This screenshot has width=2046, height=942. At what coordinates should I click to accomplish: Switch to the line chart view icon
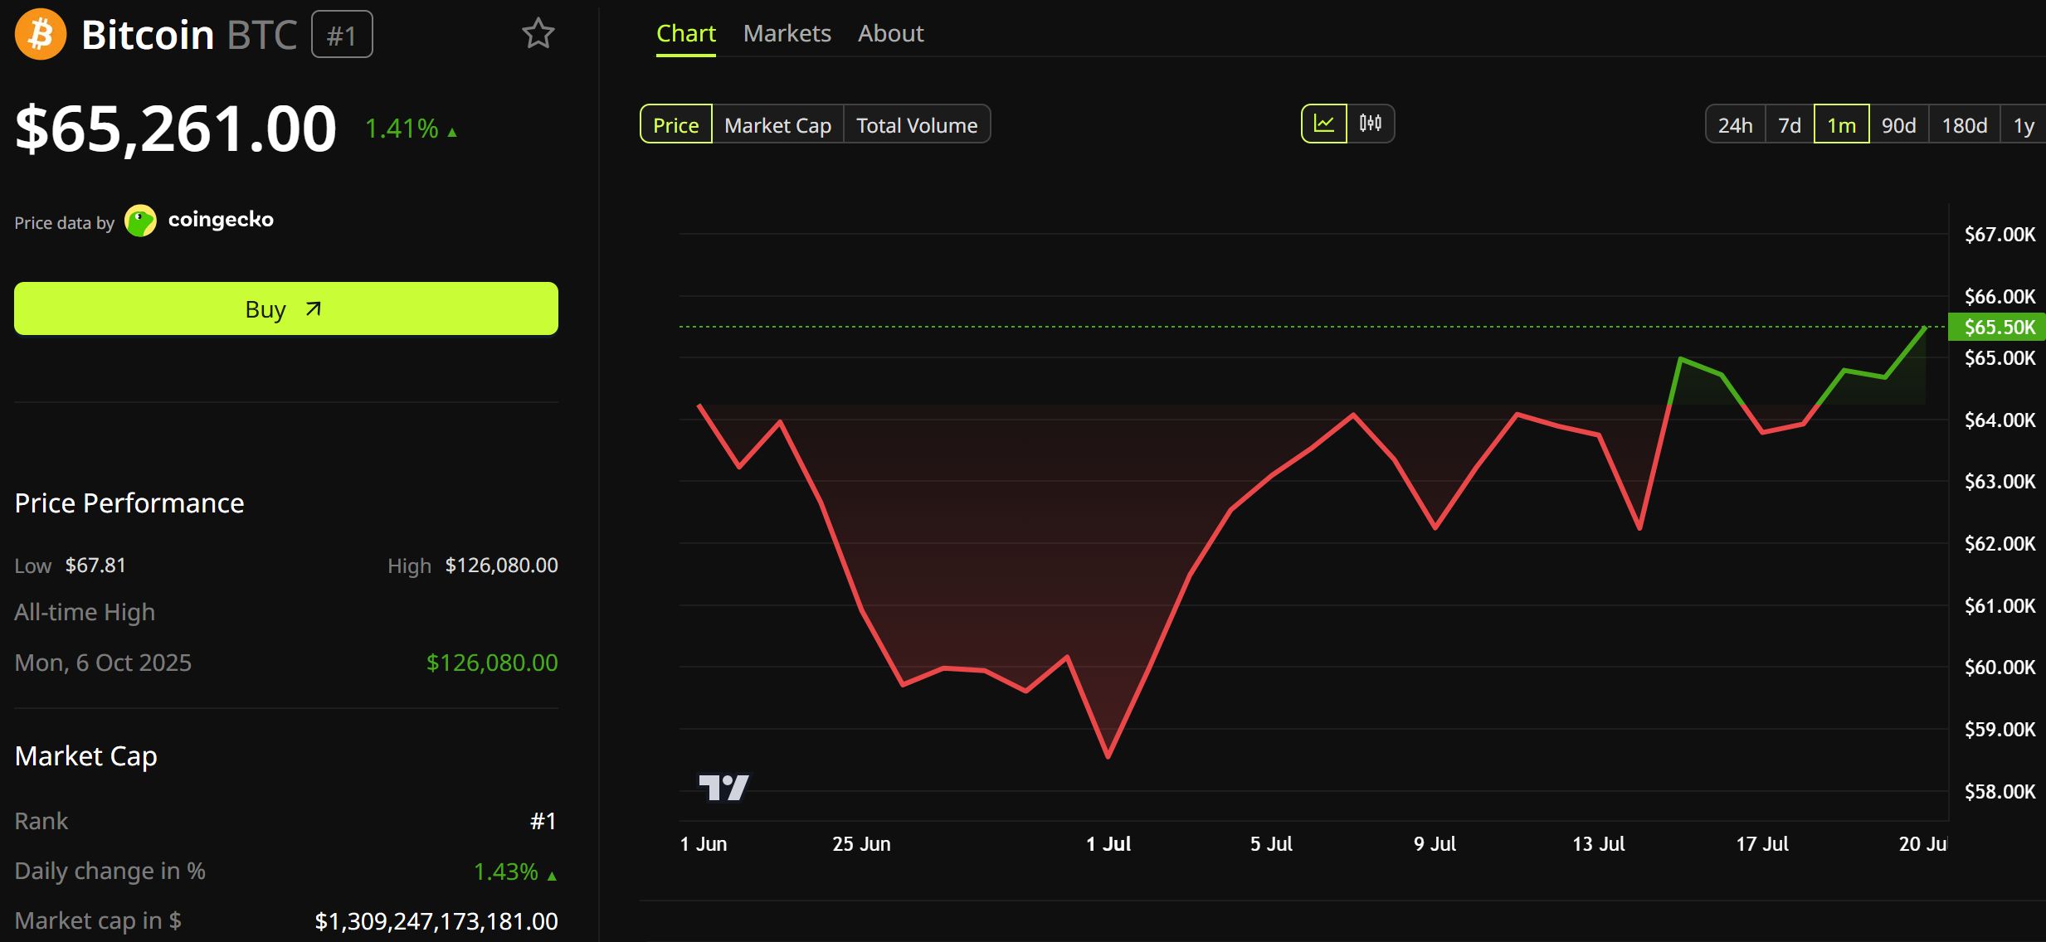point(1324,124)
